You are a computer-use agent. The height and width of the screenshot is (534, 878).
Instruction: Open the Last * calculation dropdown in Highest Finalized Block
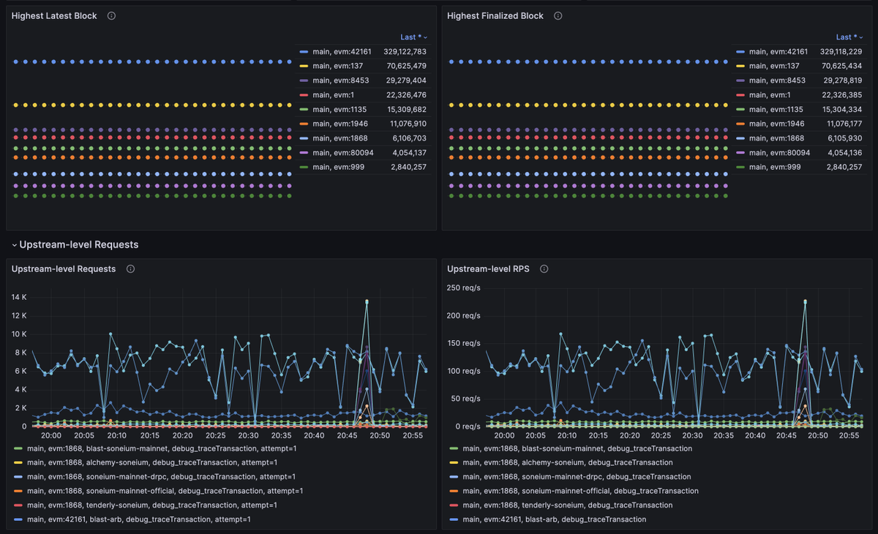(849, 37)
